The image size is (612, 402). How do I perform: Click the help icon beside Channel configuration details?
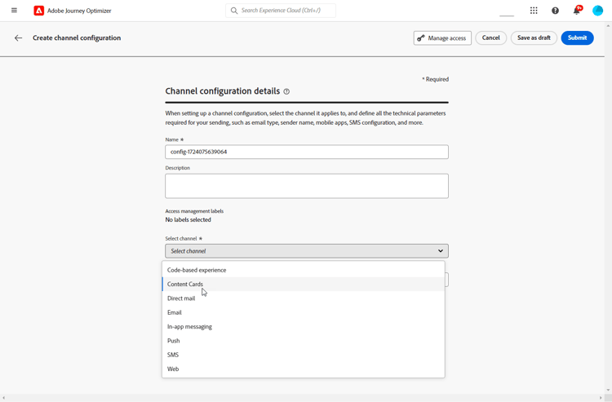tap(286, 92)
